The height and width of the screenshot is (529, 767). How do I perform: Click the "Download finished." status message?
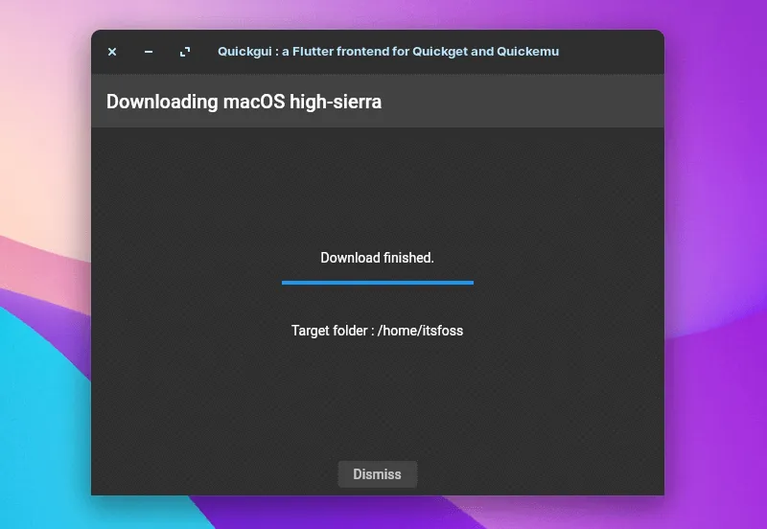(377, 258)
